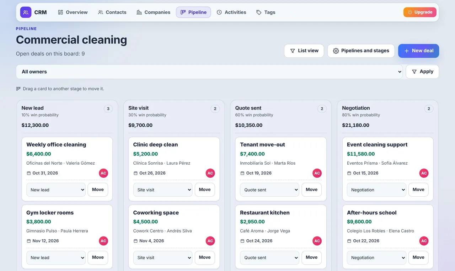Viewport: 455px width, 271px height.
Task: Open the Activities tab
Action: (x=231, y=12)
